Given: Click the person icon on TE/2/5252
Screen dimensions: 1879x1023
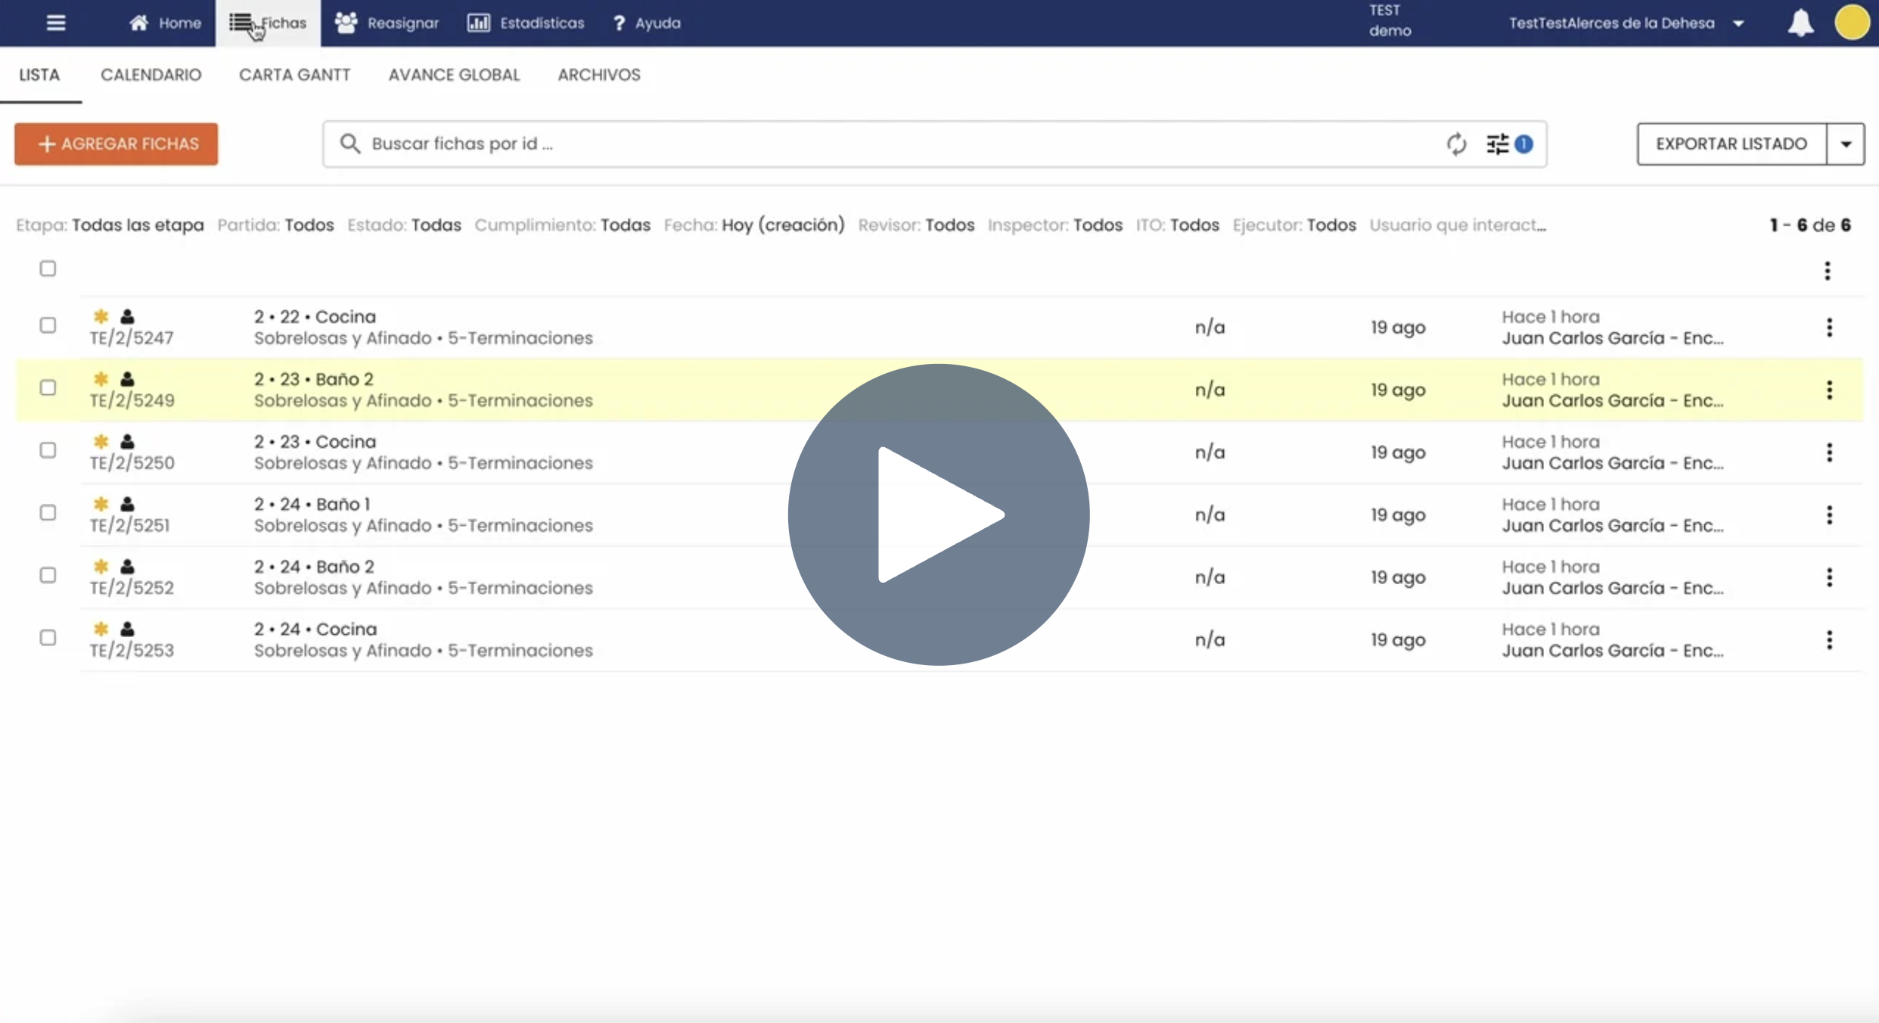Looking at the screenshot, I should tap(127, 566).
